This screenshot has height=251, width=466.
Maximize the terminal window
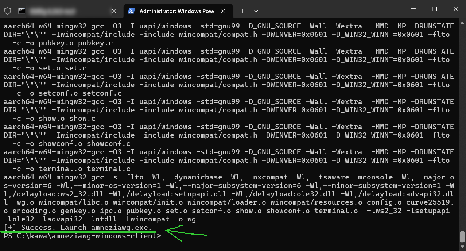click(x=434, y=9)
